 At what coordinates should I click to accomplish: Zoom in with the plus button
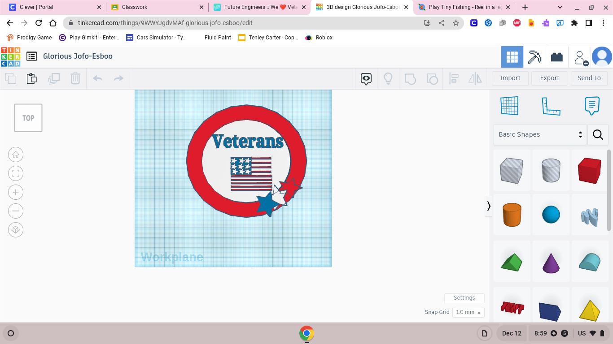click(x=16, y=192)
